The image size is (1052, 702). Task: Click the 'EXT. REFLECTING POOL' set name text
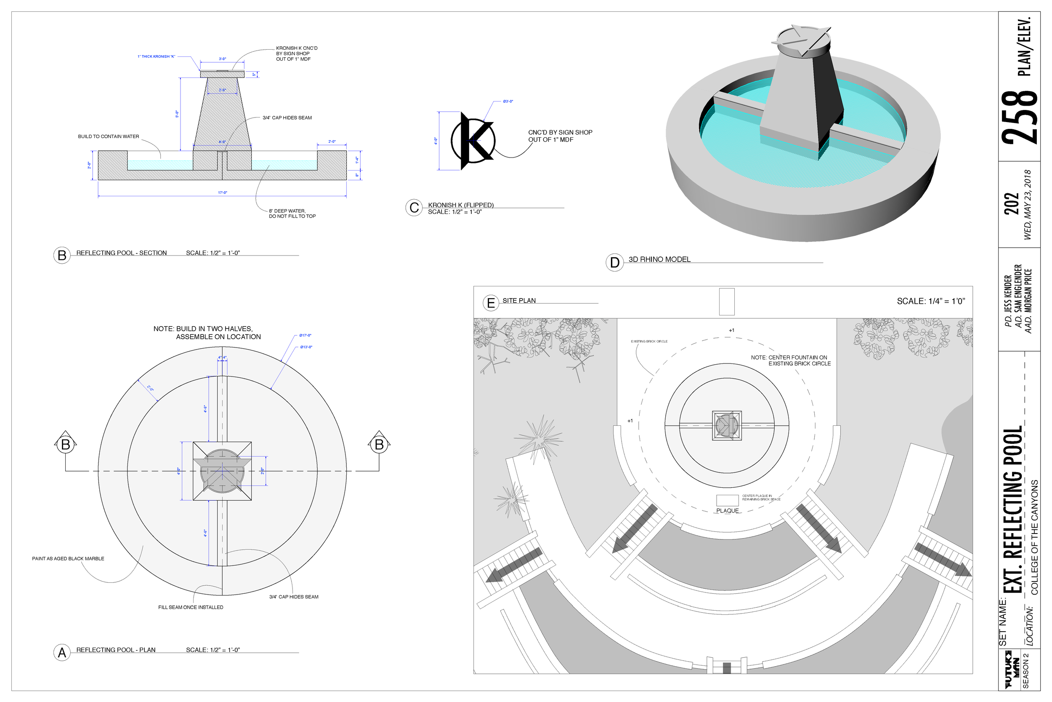pos(1013,510)
